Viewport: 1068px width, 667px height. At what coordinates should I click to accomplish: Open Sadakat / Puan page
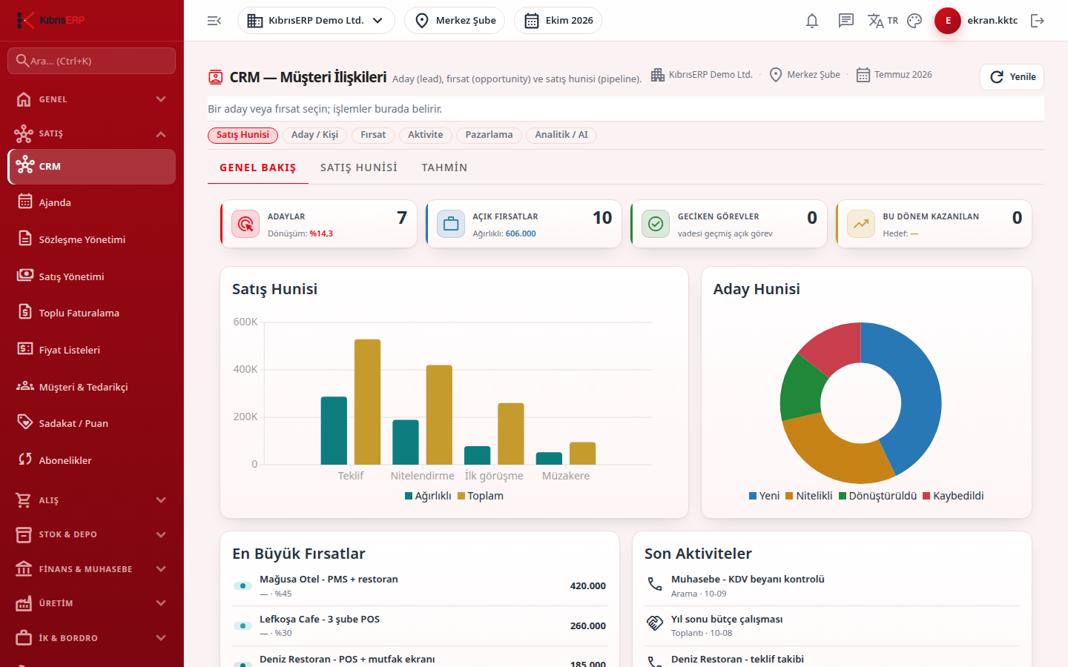click(92, 423)
